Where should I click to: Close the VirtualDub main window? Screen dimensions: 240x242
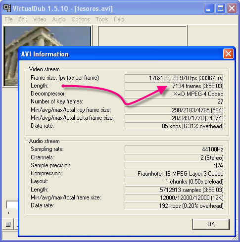tap(232, 8)
